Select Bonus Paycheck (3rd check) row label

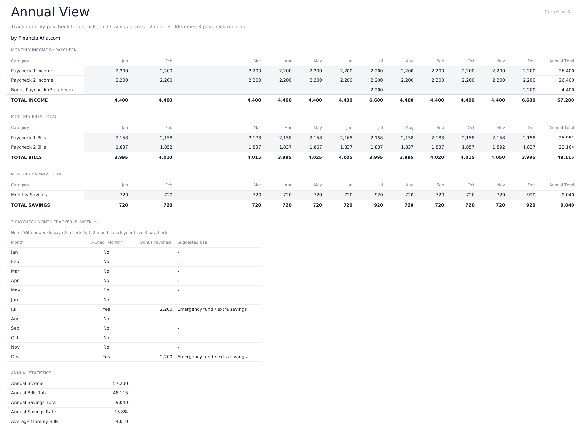(x=42, y=90)
